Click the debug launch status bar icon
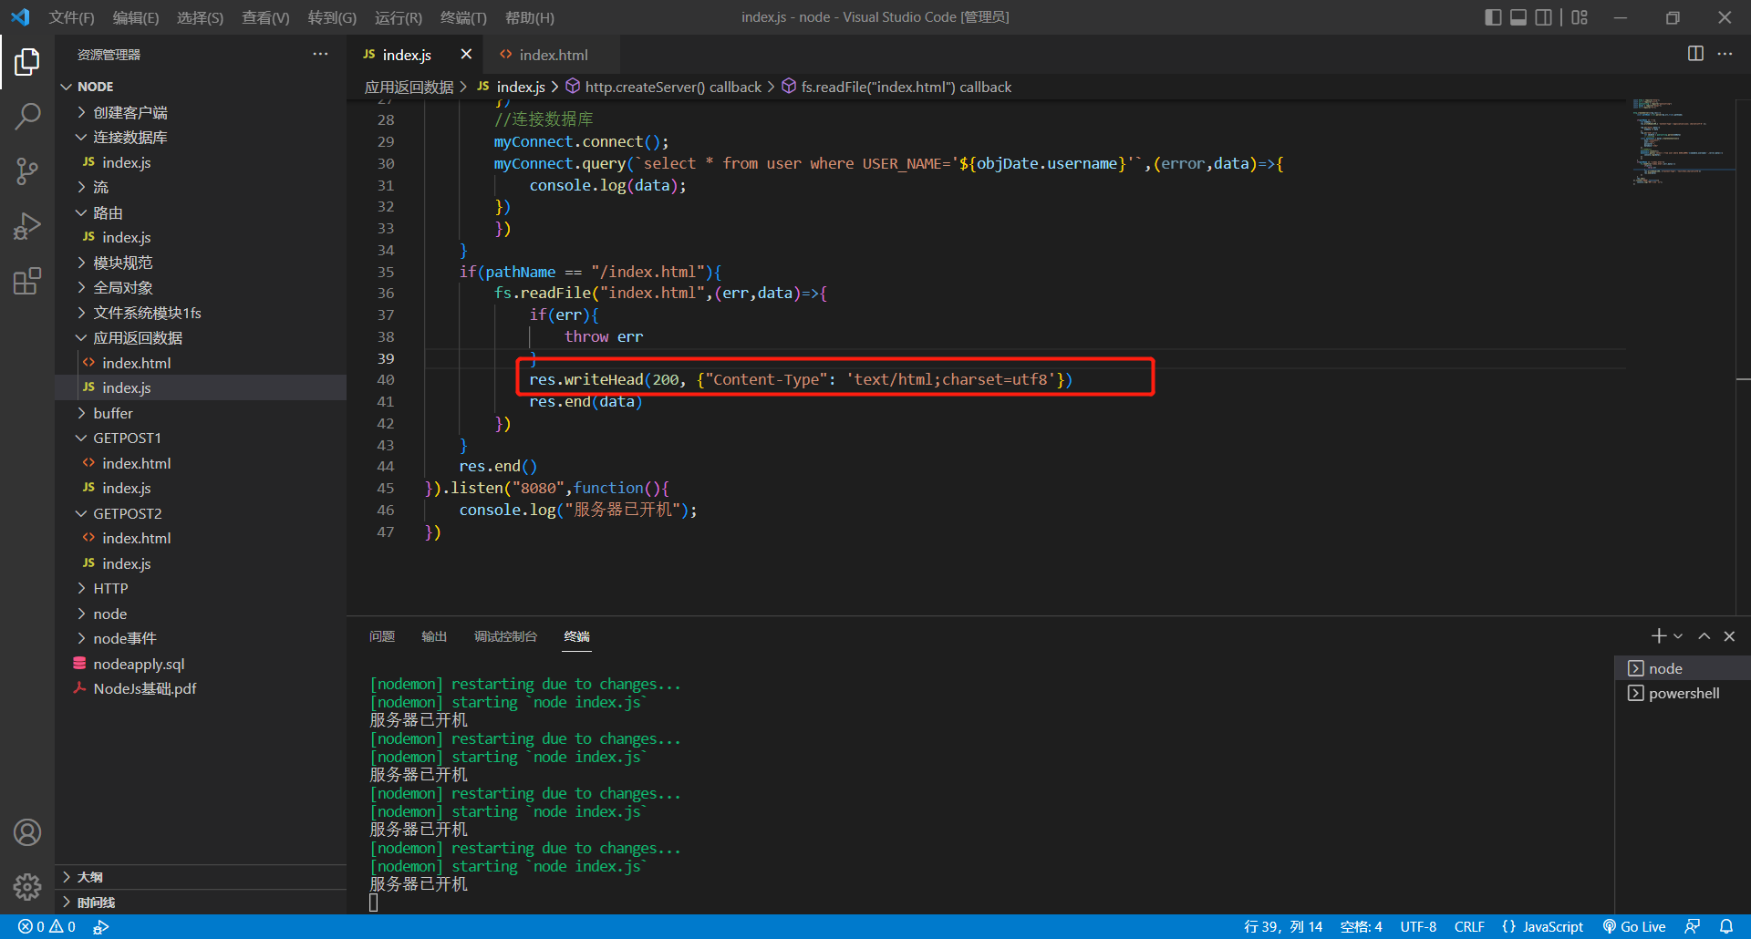1751x939 pixels. [100, 926]
